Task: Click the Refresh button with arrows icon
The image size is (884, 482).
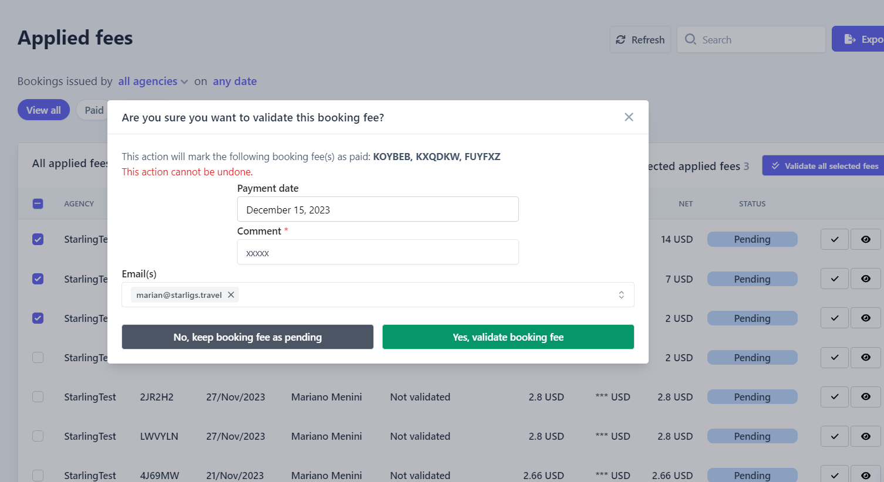Action: tap(640, 39)
